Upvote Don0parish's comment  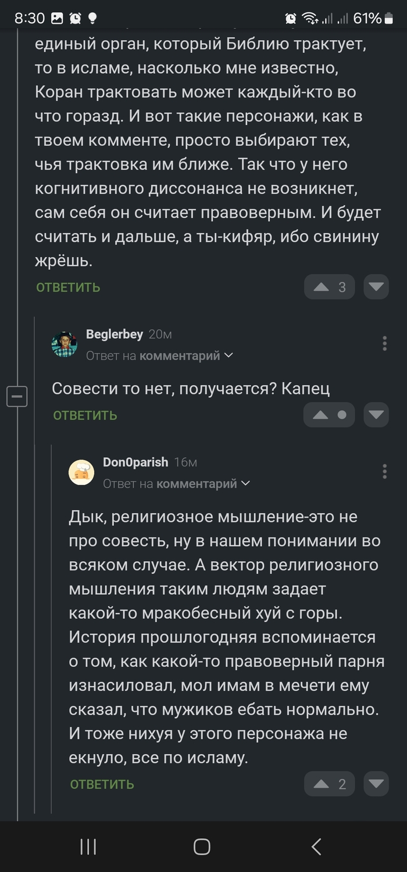tap(321, 784)
